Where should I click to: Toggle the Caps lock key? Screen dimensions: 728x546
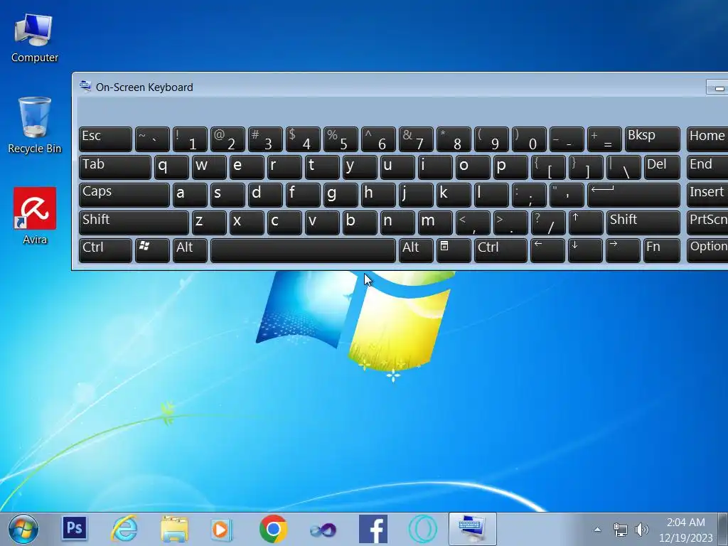click(124, 195)
